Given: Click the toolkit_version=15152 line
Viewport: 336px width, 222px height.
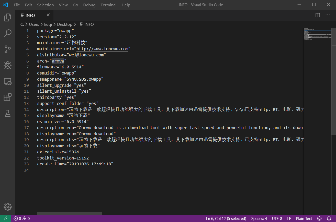Looking at the screenshot, I should tap(63, 158).
